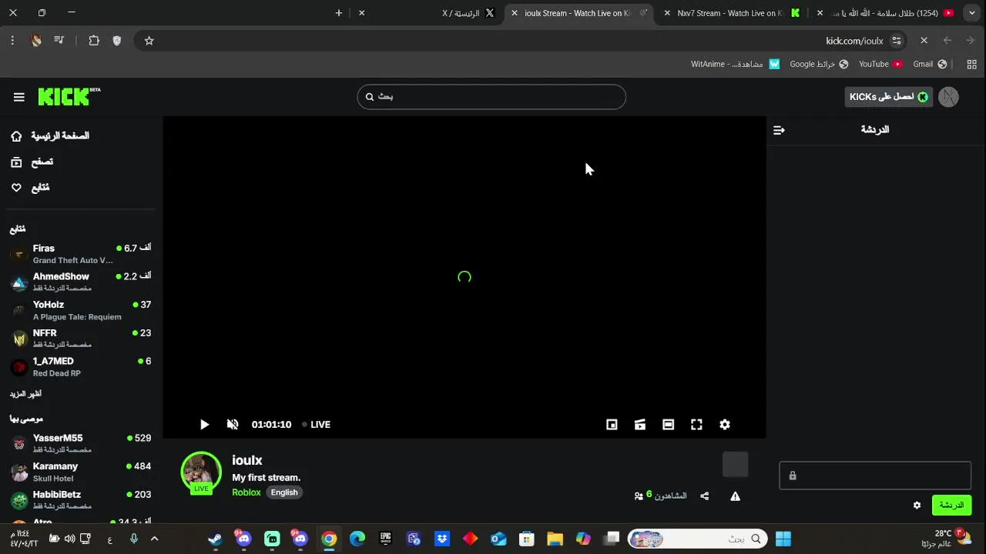Share the ioulx stream
This screenshot has height=554, width=986.
704,496
